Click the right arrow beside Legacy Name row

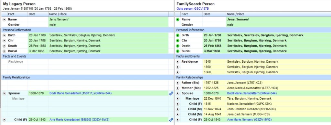coord(4,19)
